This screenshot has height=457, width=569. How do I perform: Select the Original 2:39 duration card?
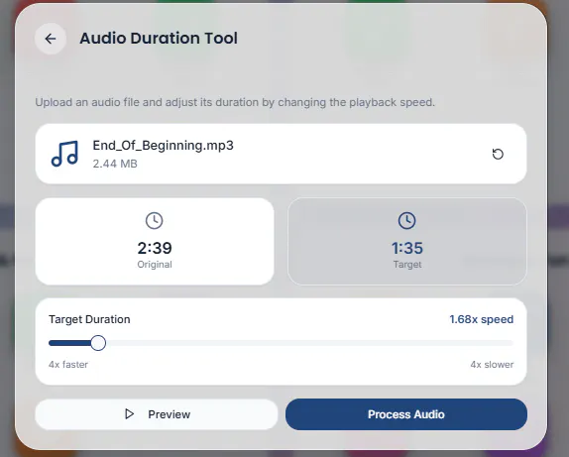(155, 241)
